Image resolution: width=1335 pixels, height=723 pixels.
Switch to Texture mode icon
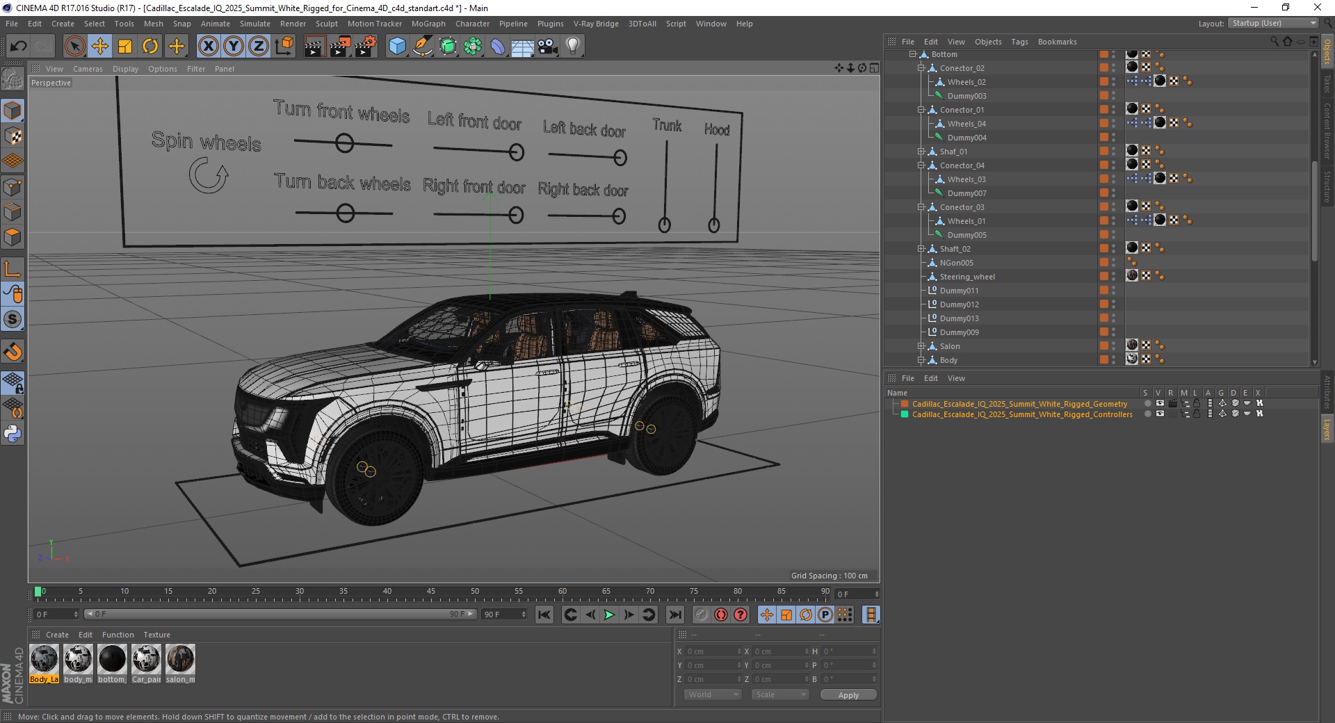13,136
